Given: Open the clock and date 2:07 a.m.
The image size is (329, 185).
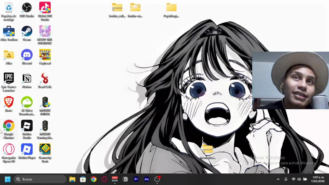Looking at the screenshot, I should (x=318, y=179).
